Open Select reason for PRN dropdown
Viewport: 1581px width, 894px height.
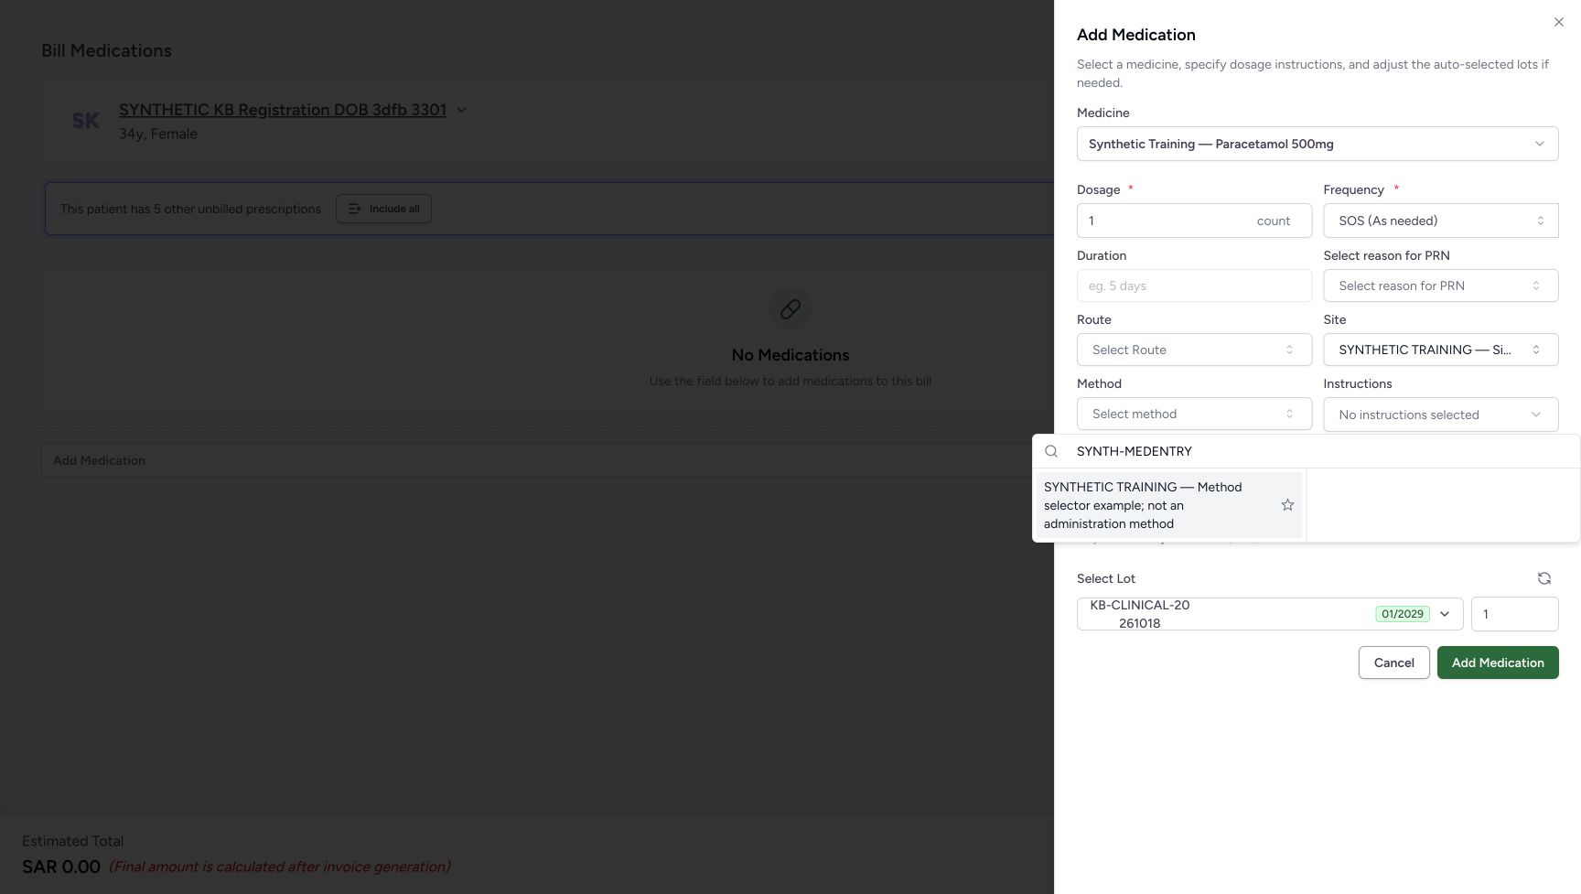(1441, 285)
